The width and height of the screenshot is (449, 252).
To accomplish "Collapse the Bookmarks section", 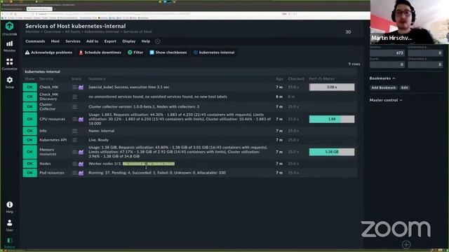I will click(382, 78).
